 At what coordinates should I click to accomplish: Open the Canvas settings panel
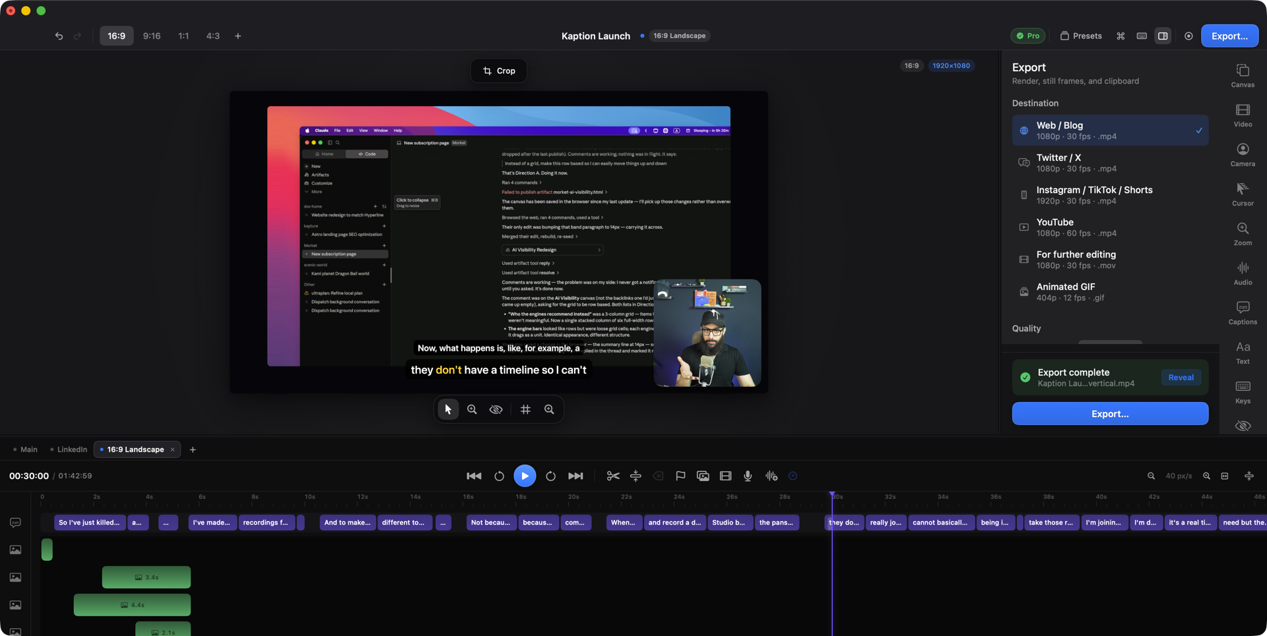click(1243, 75)
